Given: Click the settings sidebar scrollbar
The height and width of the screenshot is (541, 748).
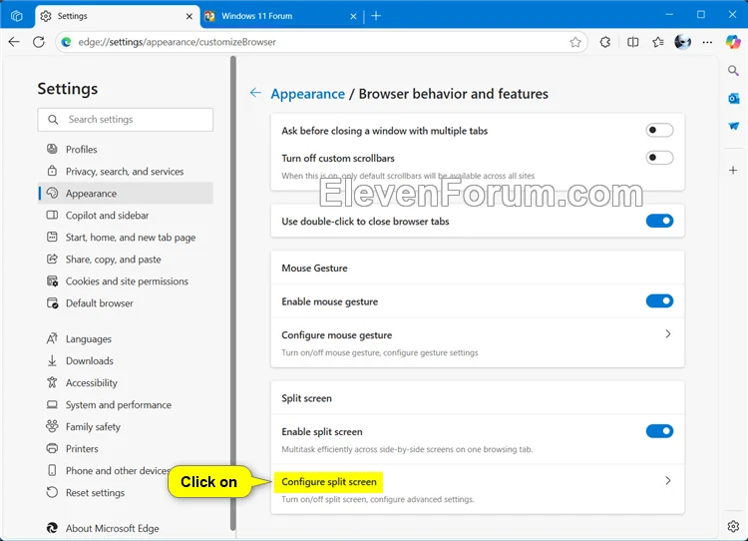Looking at the screenshot, I should (x=233, y=292).
